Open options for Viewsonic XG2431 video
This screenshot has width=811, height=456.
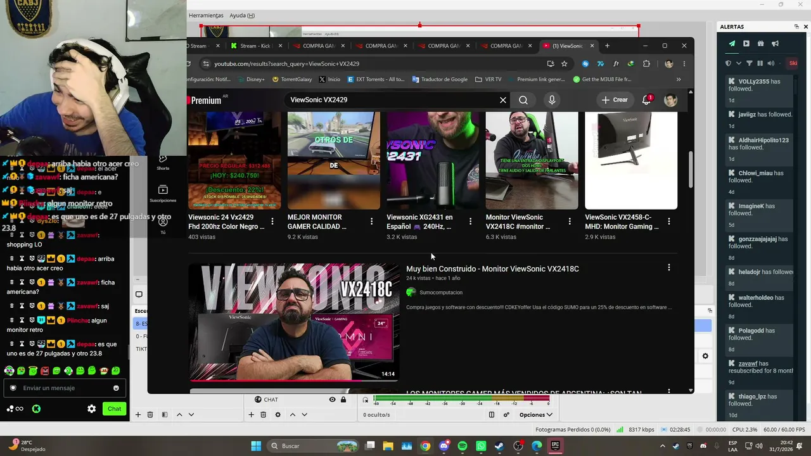pos(470,221)
